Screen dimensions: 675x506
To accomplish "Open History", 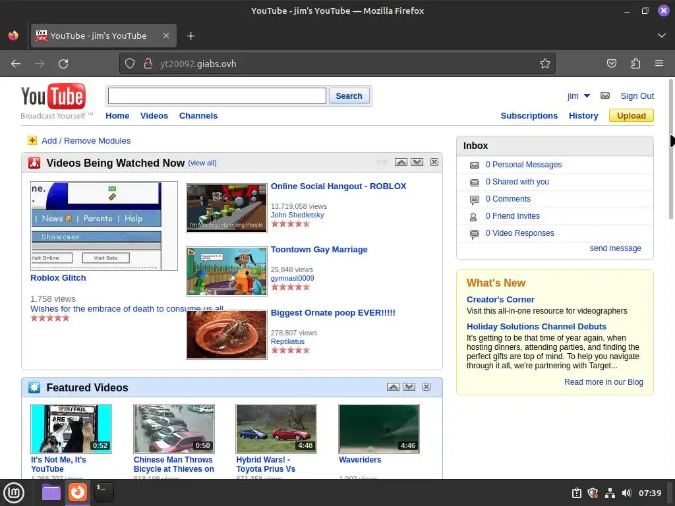I will [583, 116].
